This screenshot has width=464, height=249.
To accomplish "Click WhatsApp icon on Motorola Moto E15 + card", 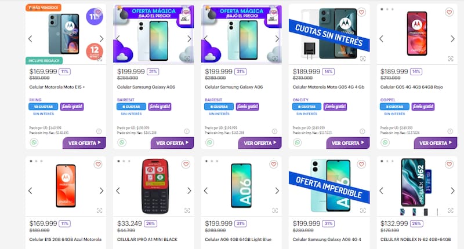I will [x=33, y=142].
